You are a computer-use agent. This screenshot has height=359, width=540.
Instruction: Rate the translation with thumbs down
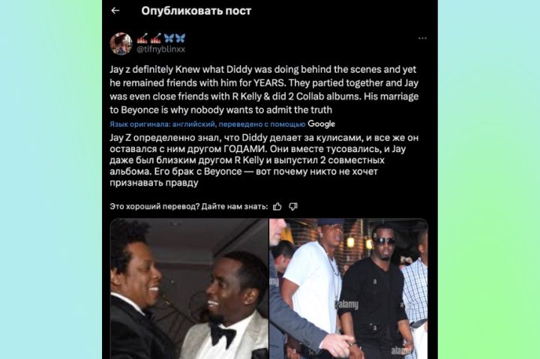(293, 207)
